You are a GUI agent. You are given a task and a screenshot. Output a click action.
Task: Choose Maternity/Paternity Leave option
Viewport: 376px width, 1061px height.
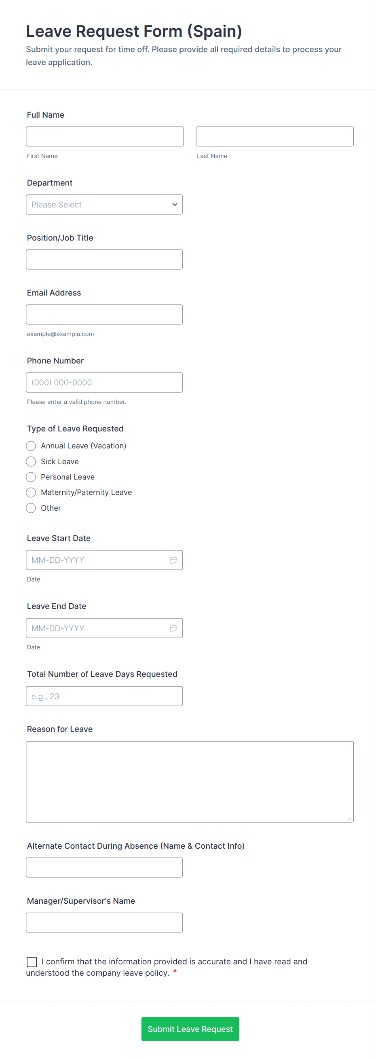coord(31,492)
